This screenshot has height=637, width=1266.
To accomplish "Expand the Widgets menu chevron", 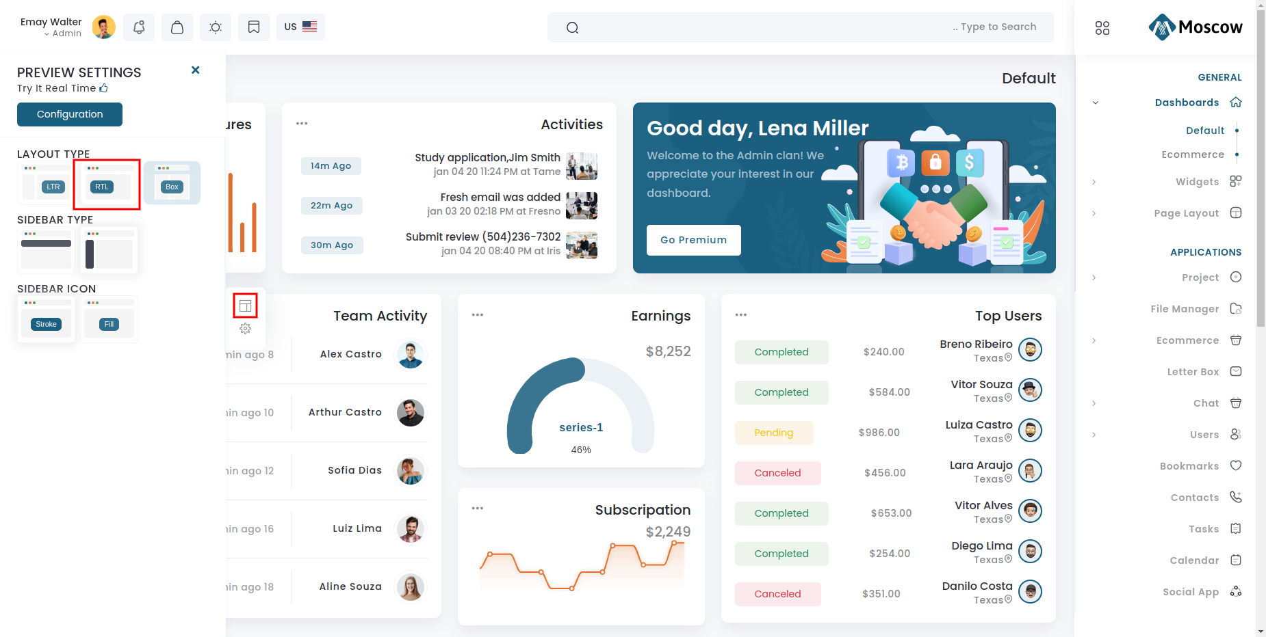I will pos(1094,182).
